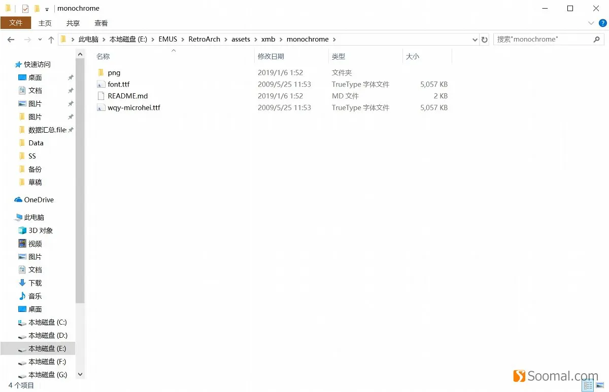Select the README.md file icon
609x392 pixels.
tap(100, 96)
